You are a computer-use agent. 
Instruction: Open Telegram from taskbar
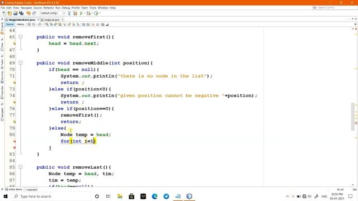click(166, 196)
